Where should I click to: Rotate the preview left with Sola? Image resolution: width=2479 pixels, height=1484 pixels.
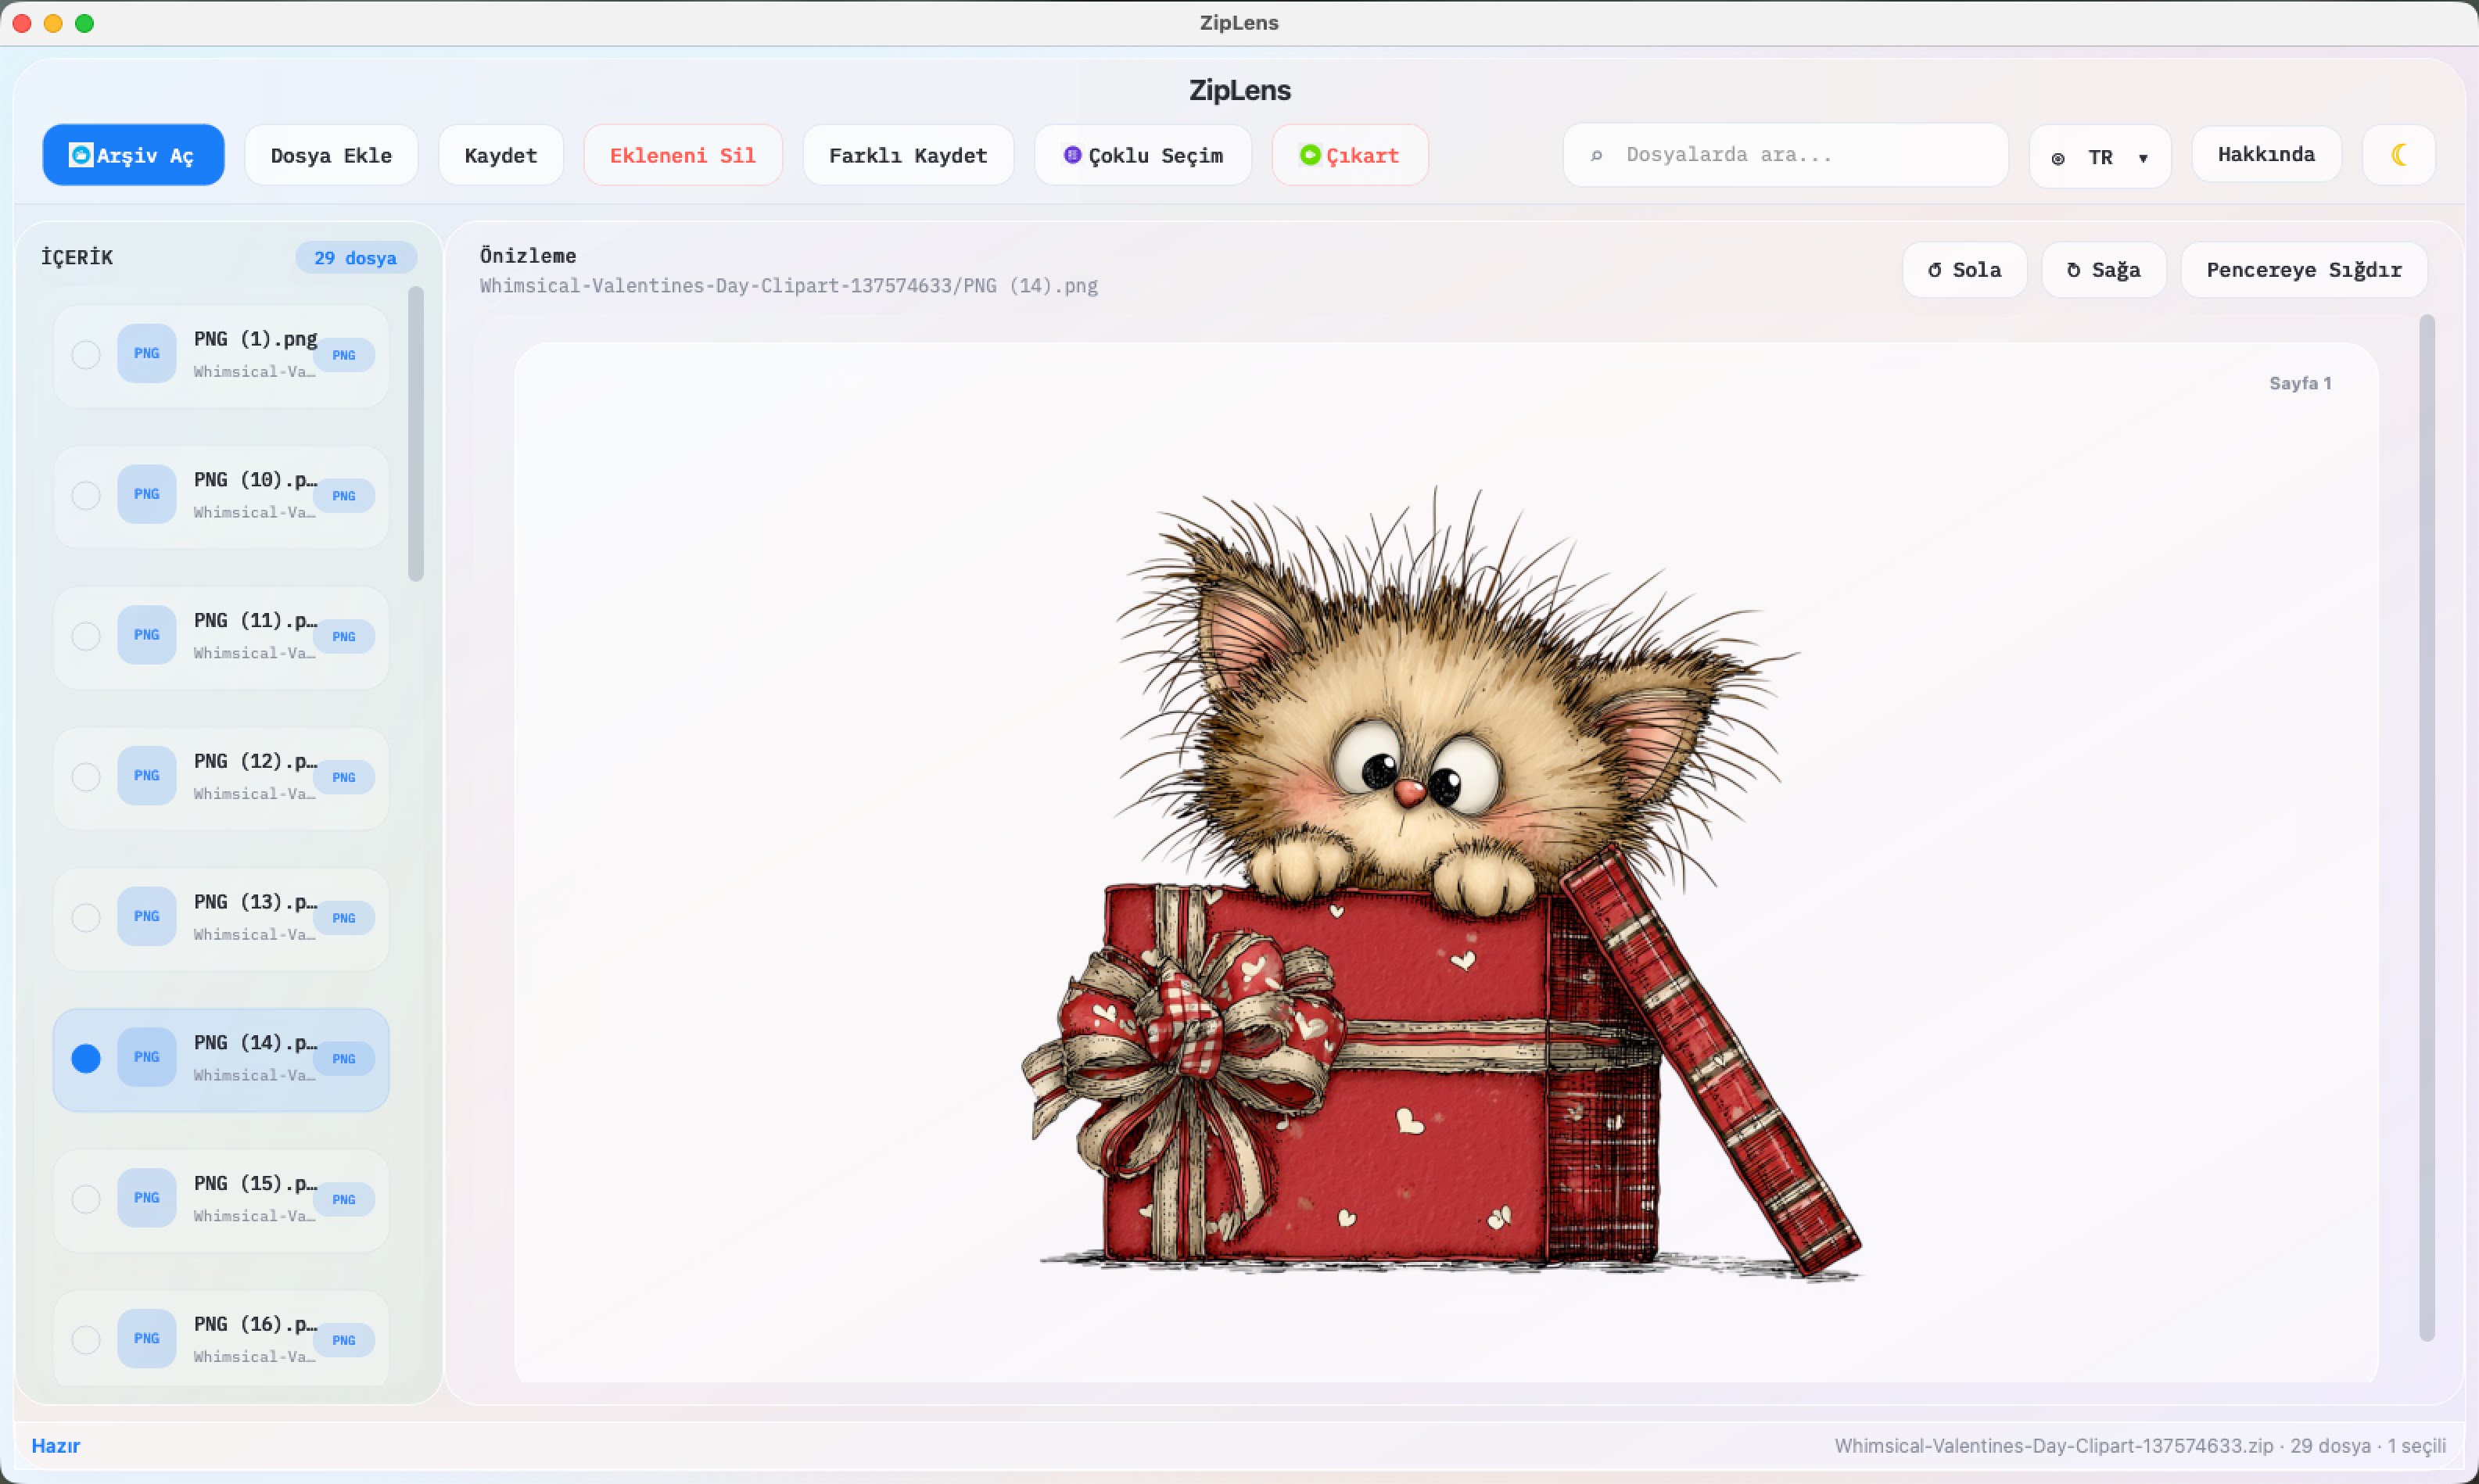1965,270
